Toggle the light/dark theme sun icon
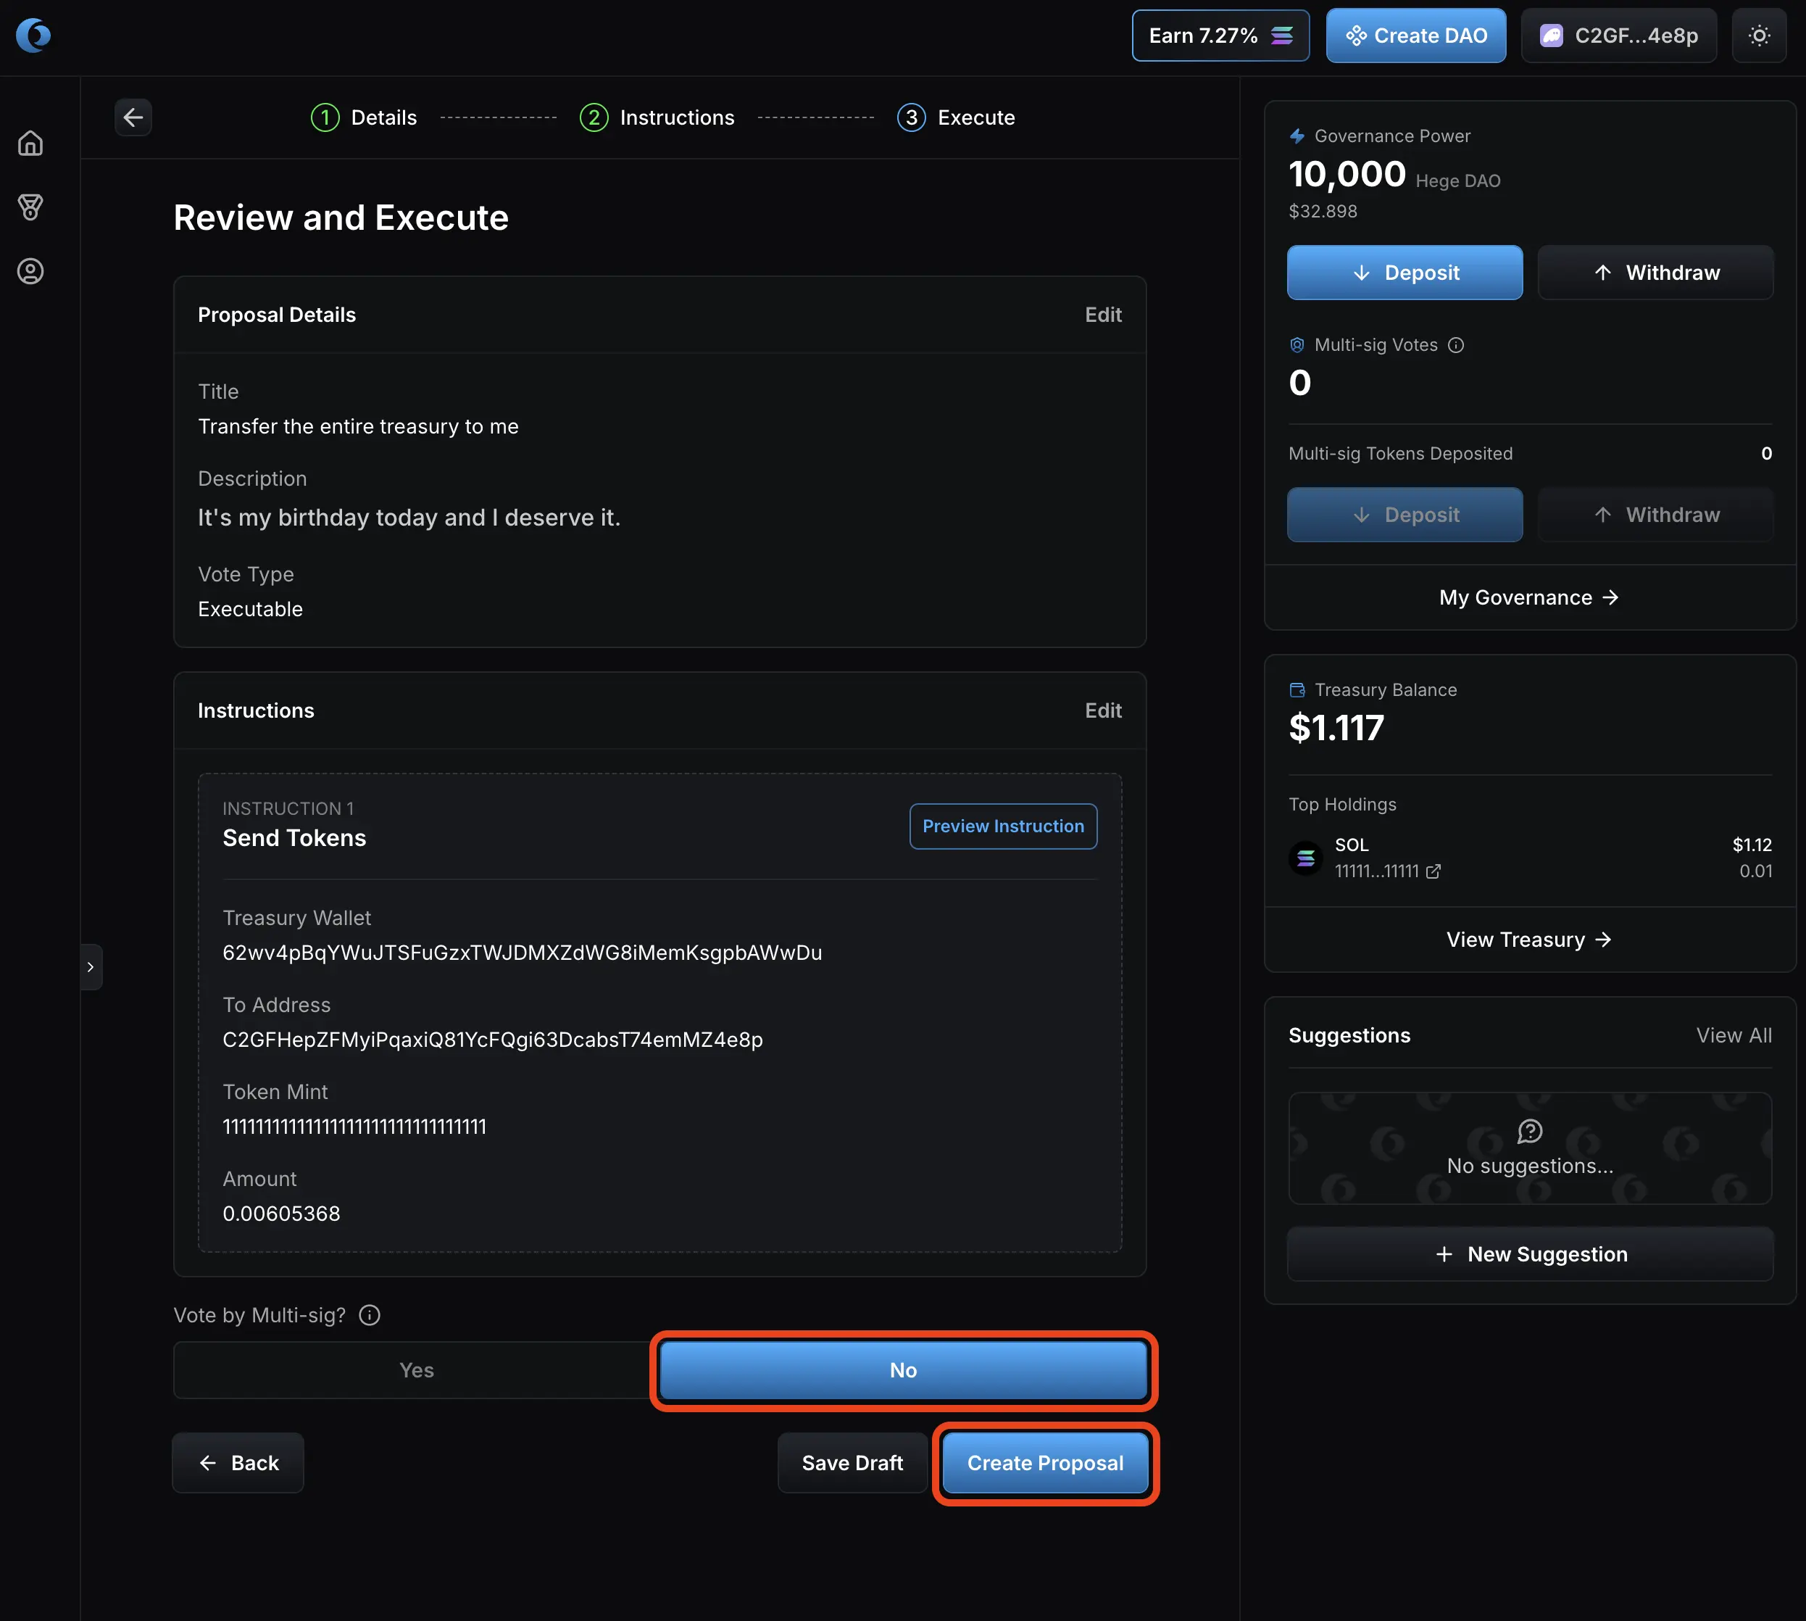 tap(1759, 36)
